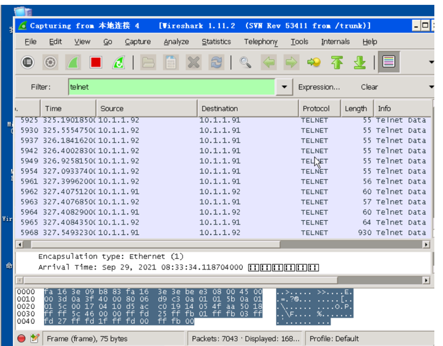Image resolution: width=443 pixels, height=346 pixels.
Task: Save the capture file icon
Action: click(x=171, y=62)
